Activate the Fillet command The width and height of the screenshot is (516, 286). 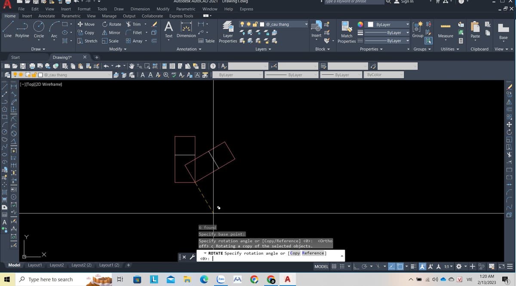134,33
